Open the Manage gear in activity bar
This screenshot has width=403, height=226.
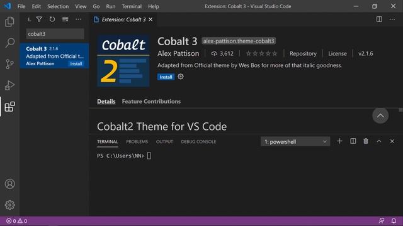(10, 205)
